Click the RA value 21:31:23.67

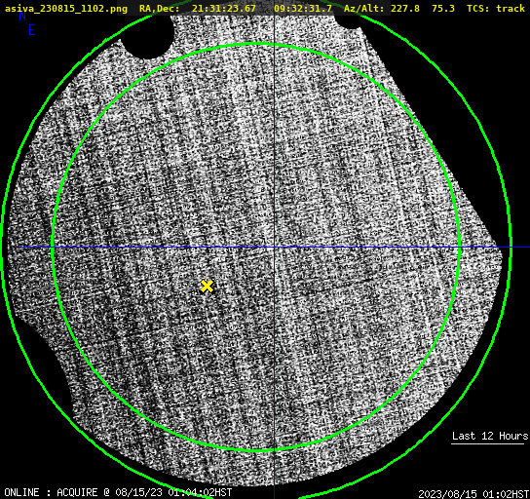[x=224, y=9]
